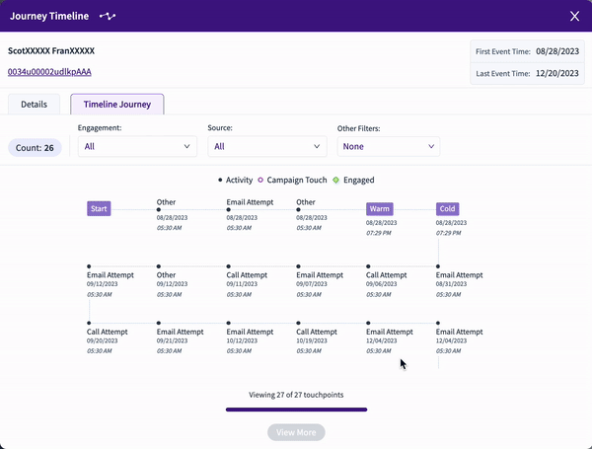Click the Last Event Time value 12/20/2023
592x449 pixels.
coord(557,73)
